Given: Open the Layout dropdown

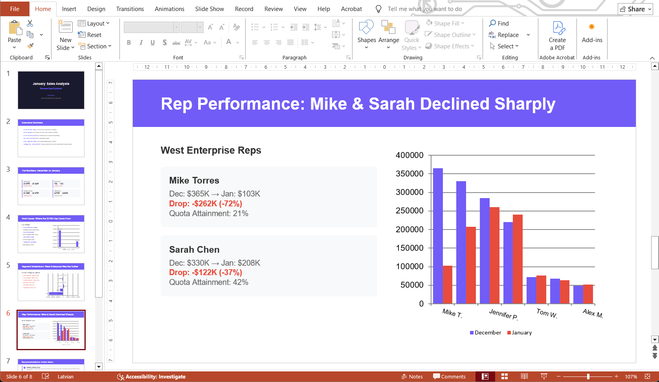Looking at the screenshot, I should [94, 23].
